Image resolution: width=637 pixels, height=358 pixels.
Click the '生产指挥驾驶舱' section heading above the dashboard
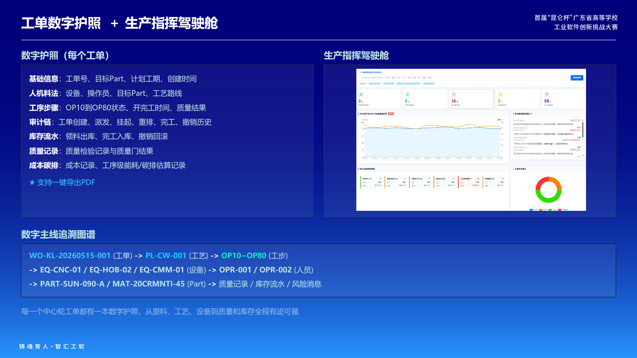(x=356, y=55)
